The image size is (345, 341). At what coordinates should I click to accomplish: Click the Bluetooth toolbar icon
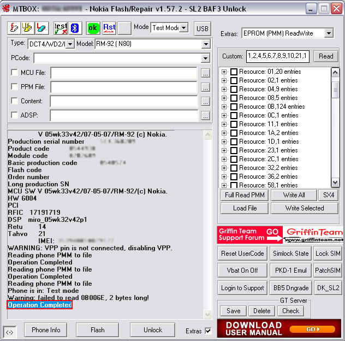point(75,28)
